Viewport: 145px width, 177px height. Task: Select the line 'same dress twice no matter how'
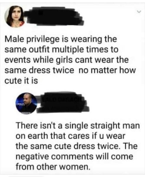(x=70, y=71)
